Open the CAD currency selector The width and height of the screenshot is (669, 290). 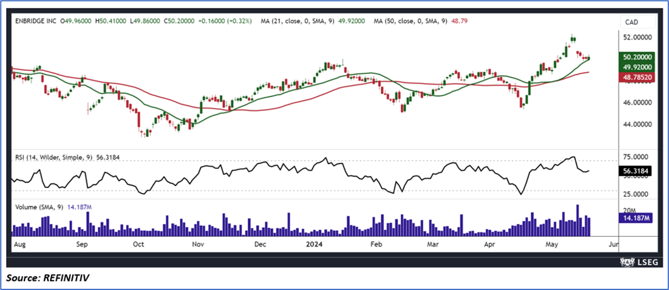[637, 23]
